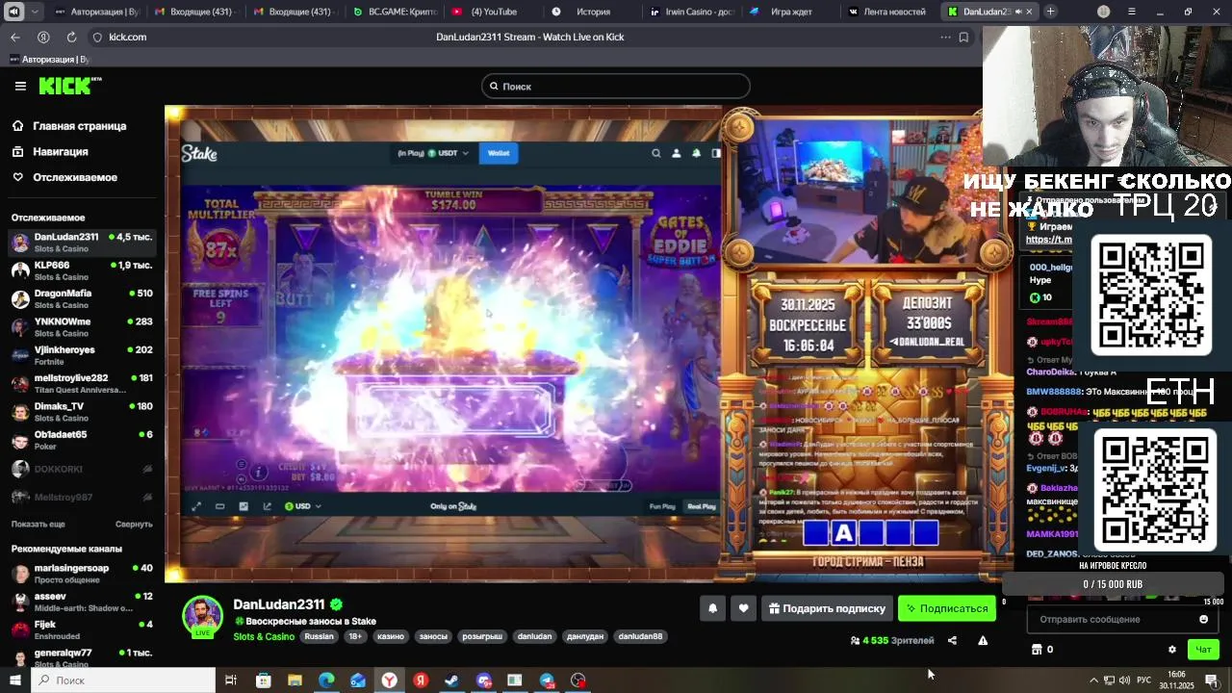
Task: Open Vjlinkheroyes Fortnite channel
Action: 82,355
